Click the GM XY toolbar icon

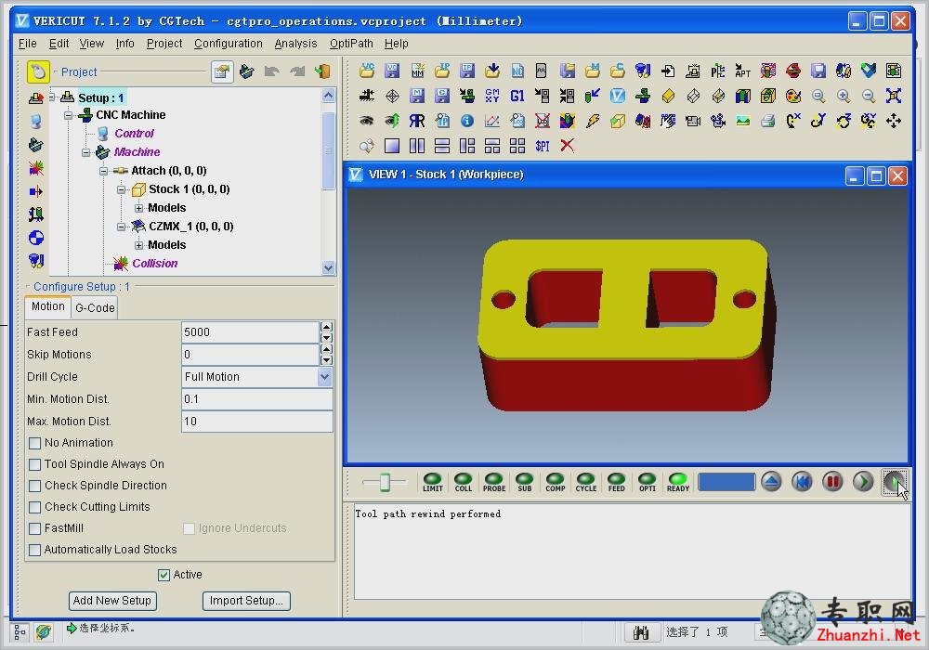(492, 96)
